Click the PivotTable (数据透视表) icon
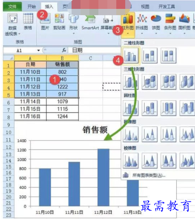 tap(13, 18)
